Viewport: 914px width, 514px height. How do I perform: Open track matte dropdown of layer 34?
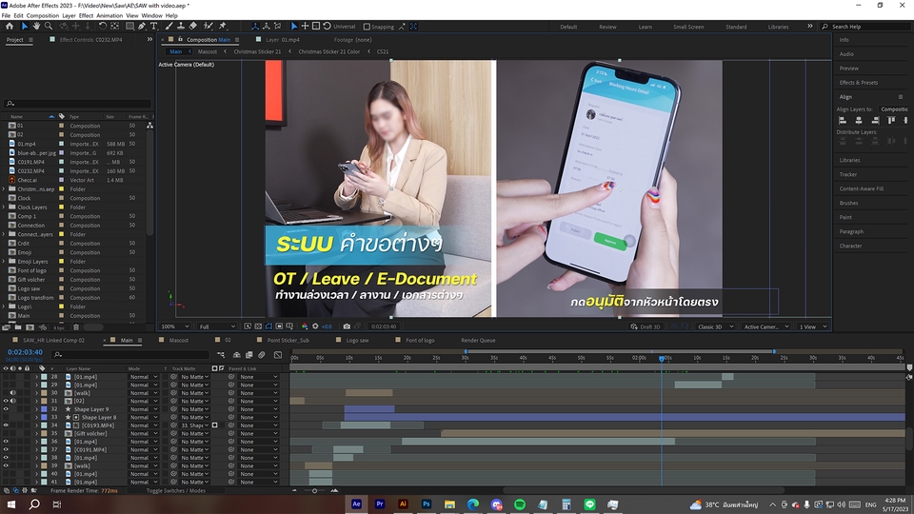[x=194, y=425]
